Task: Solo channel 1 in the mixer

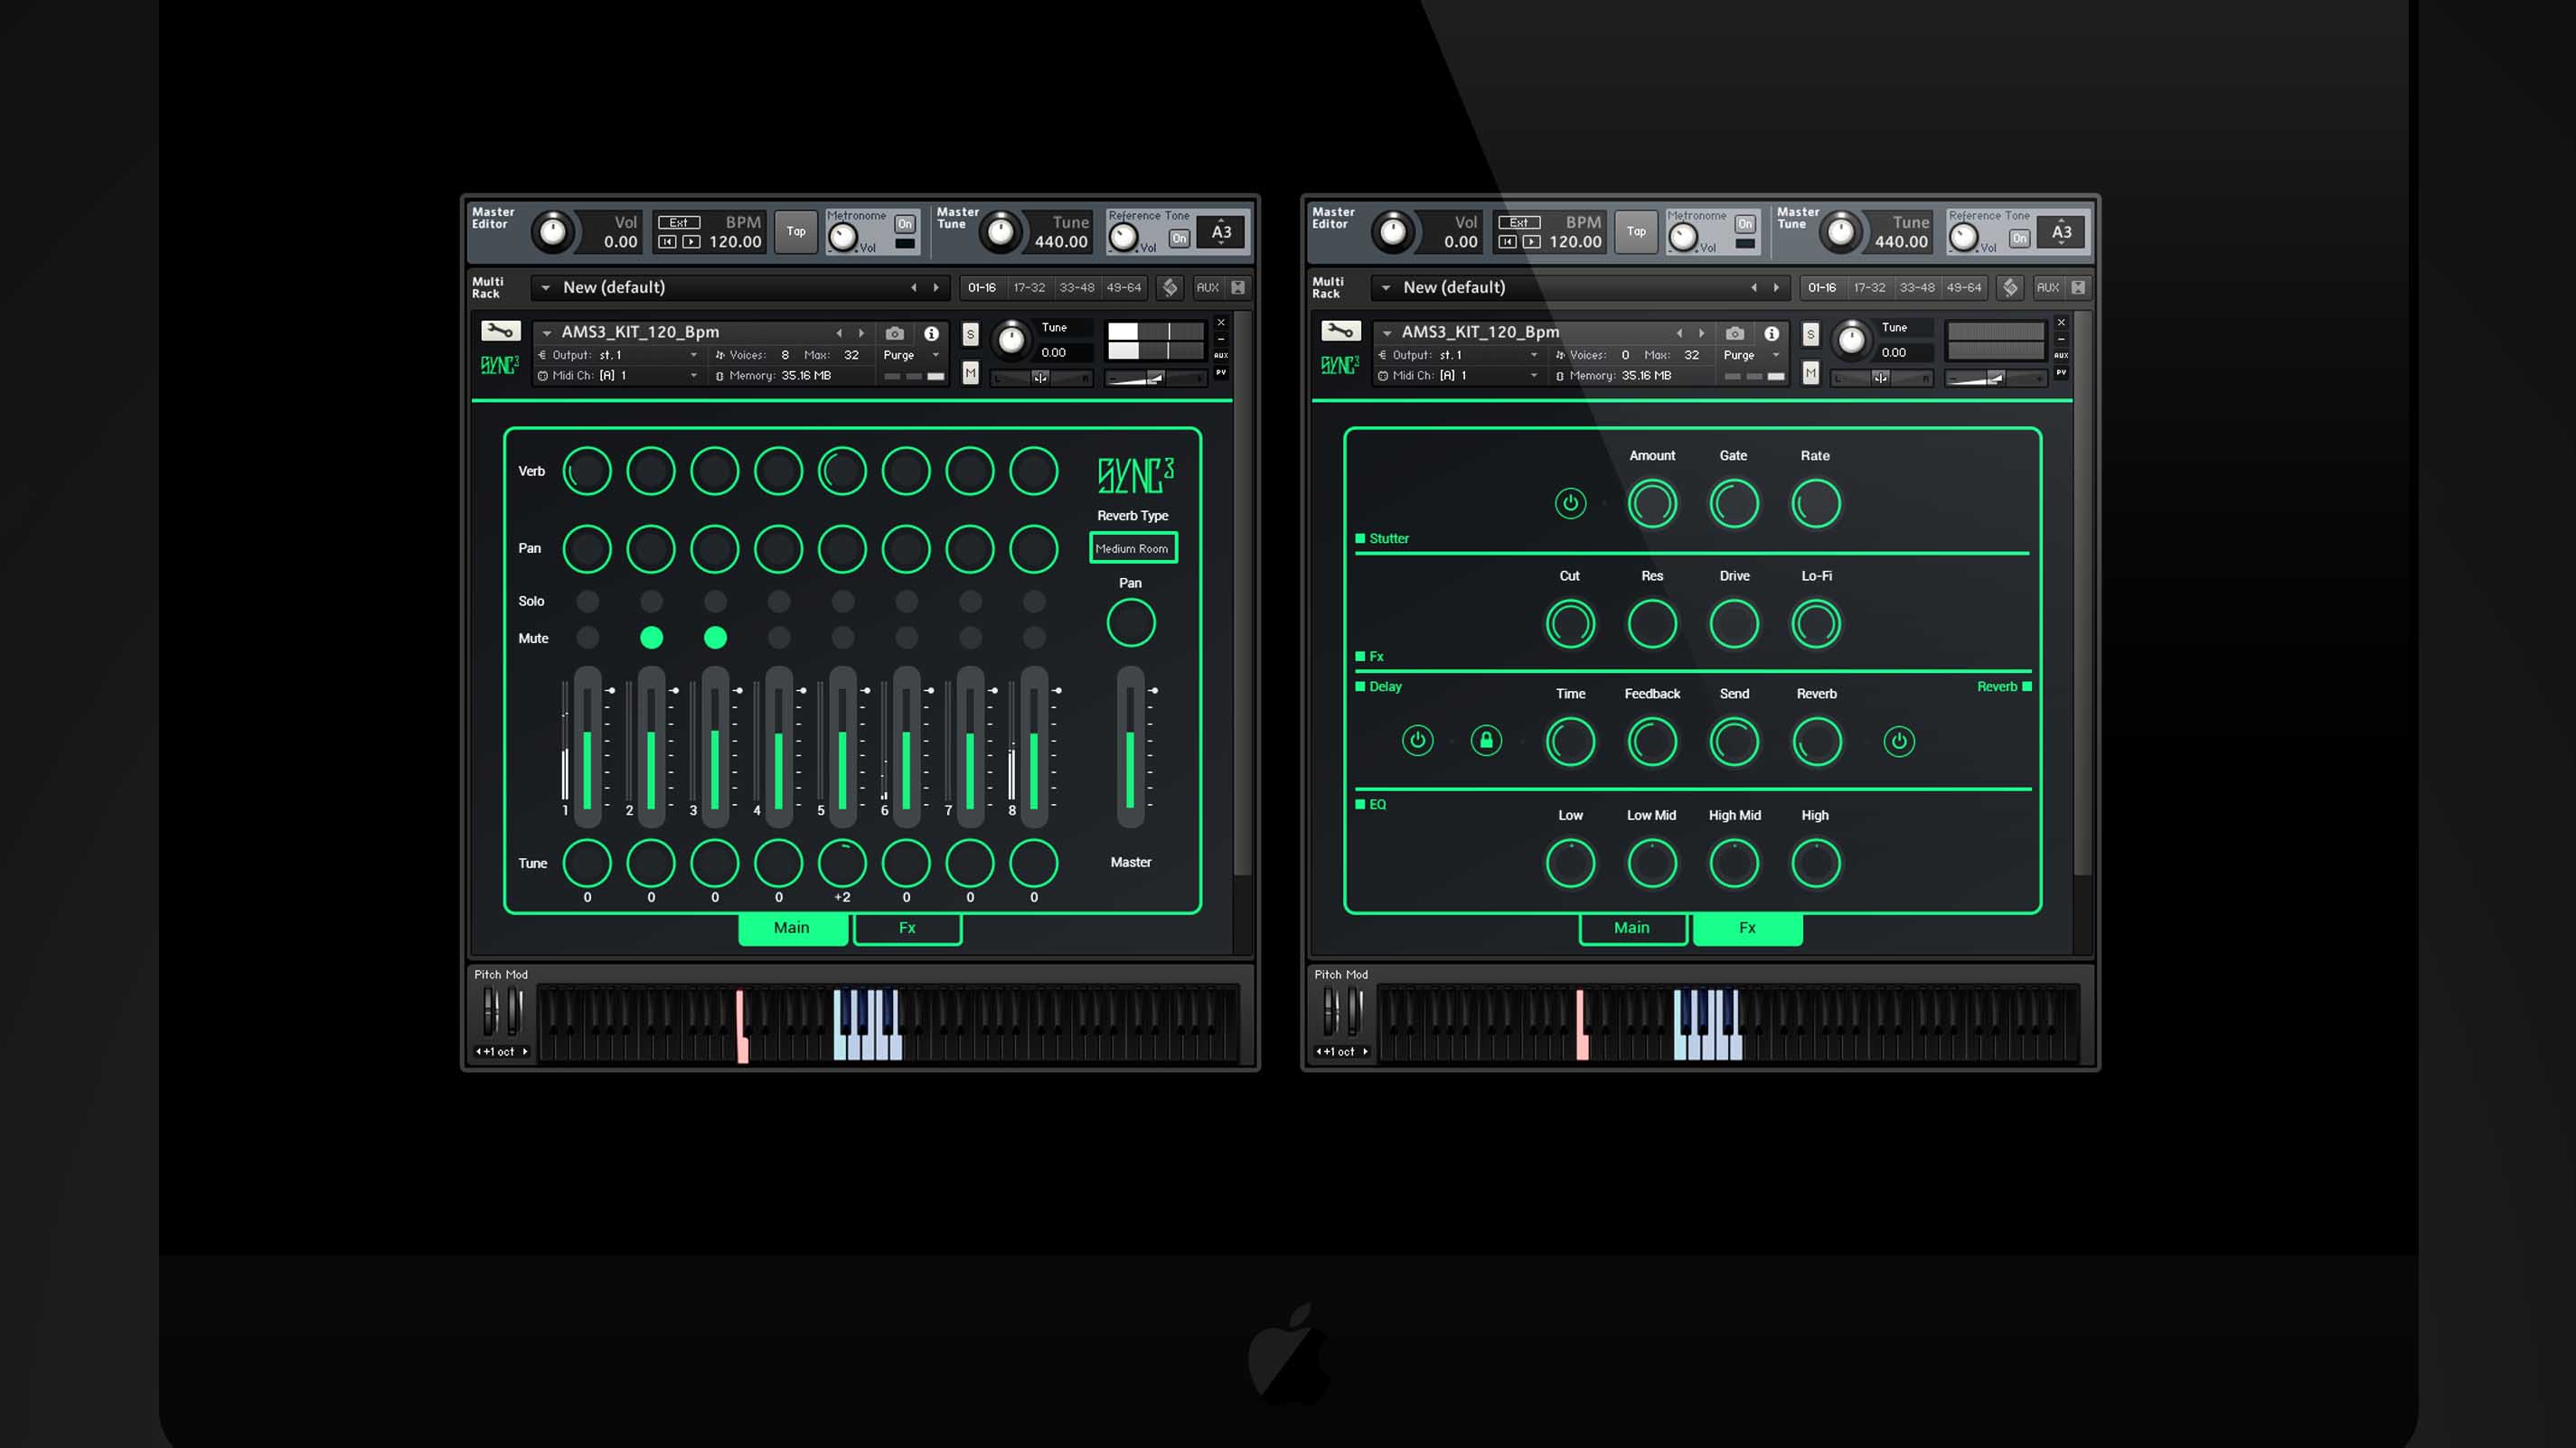Action: click(587, 601)
